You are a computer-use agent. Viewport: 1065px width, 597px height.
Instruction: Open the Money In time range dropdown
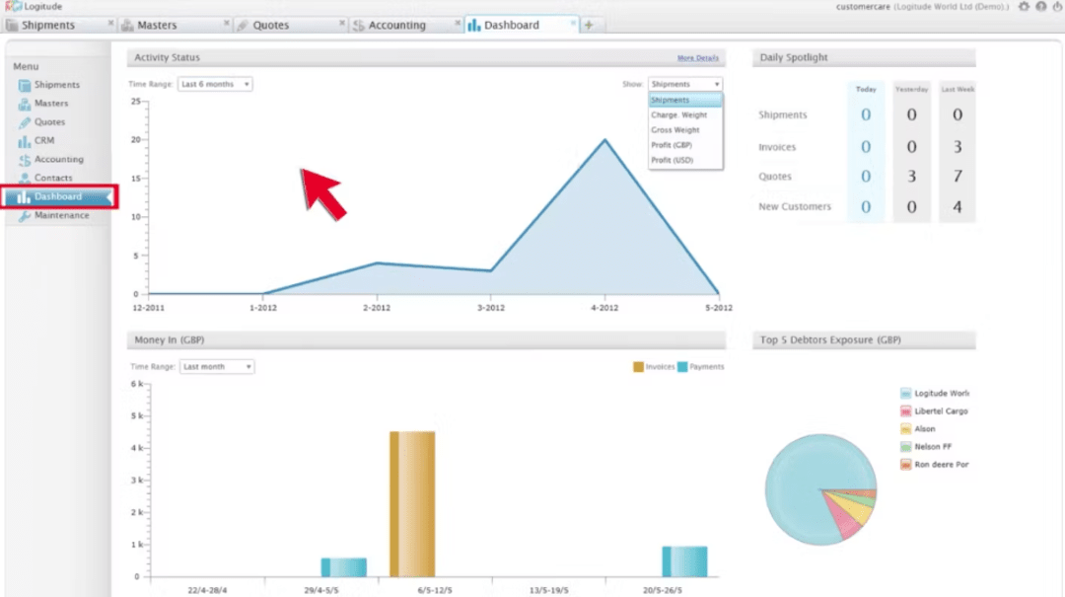[x=216, y=366]
